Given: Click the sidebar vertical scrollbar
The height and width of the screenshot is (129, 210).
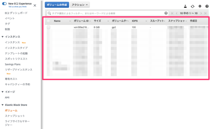Looking at the screenshot, I should [x=42, y=64].
